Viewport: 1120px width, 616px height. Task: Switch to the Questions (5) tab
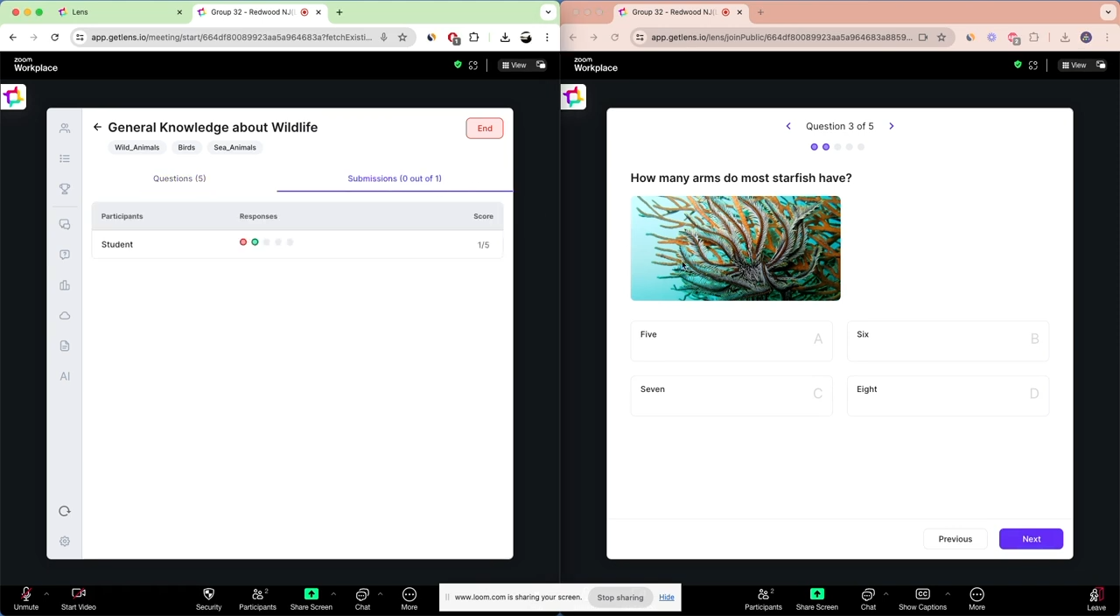178,178
